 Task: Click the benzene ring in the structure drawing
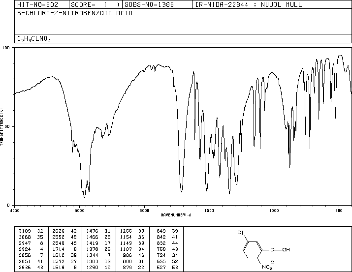point(253,249)
